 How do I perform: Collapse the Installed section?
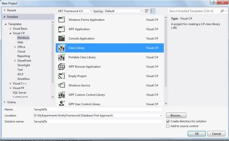tap(5, 17)
